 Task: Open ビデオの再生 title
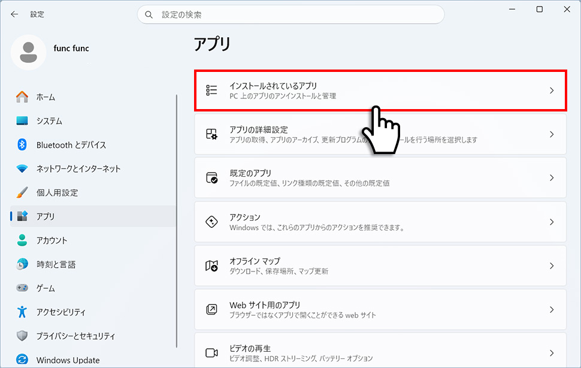250,348
